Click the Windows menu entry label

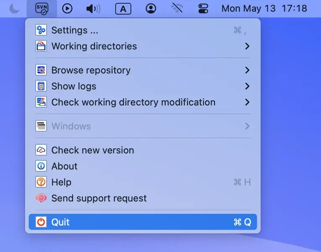click(71, 126)
